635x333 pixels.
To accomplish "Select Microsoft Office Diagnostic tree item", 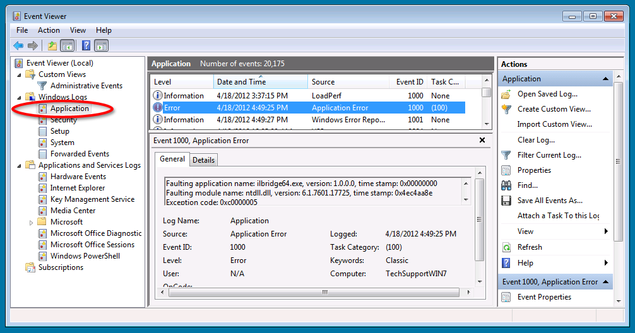I will 96,233.
